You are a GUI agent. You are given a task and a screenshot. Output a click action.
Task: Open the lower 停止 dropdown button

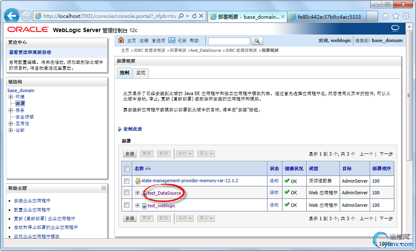[206, 218]
